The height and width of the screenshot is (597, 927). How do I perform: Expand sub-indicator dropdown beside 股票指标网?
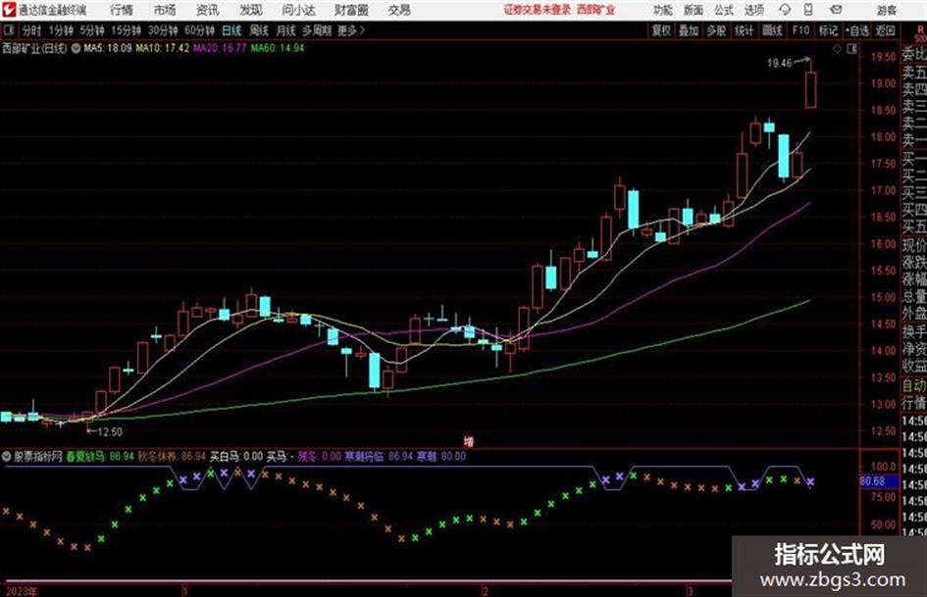click(x=7, y=456)
